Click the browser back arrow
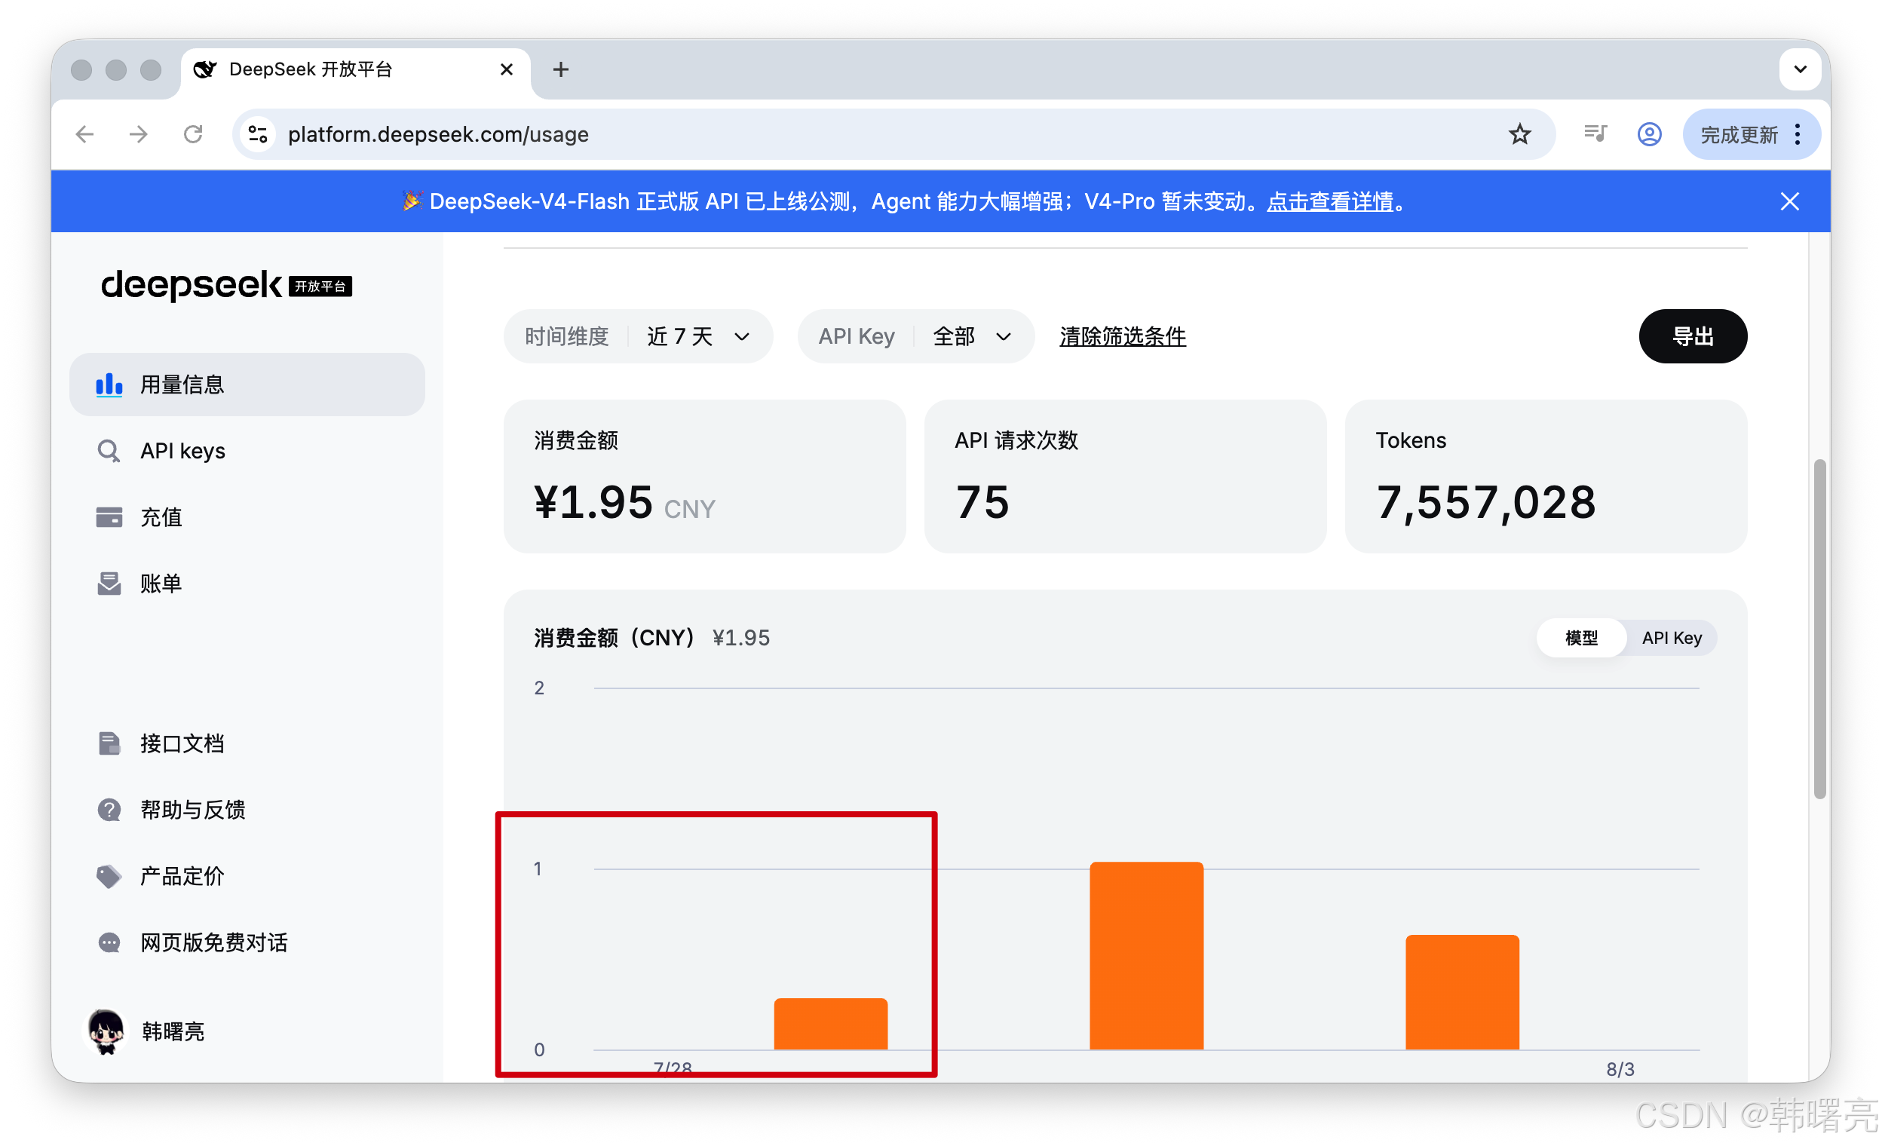This screenshot has width=1882, height=1146. pos(84,134)
